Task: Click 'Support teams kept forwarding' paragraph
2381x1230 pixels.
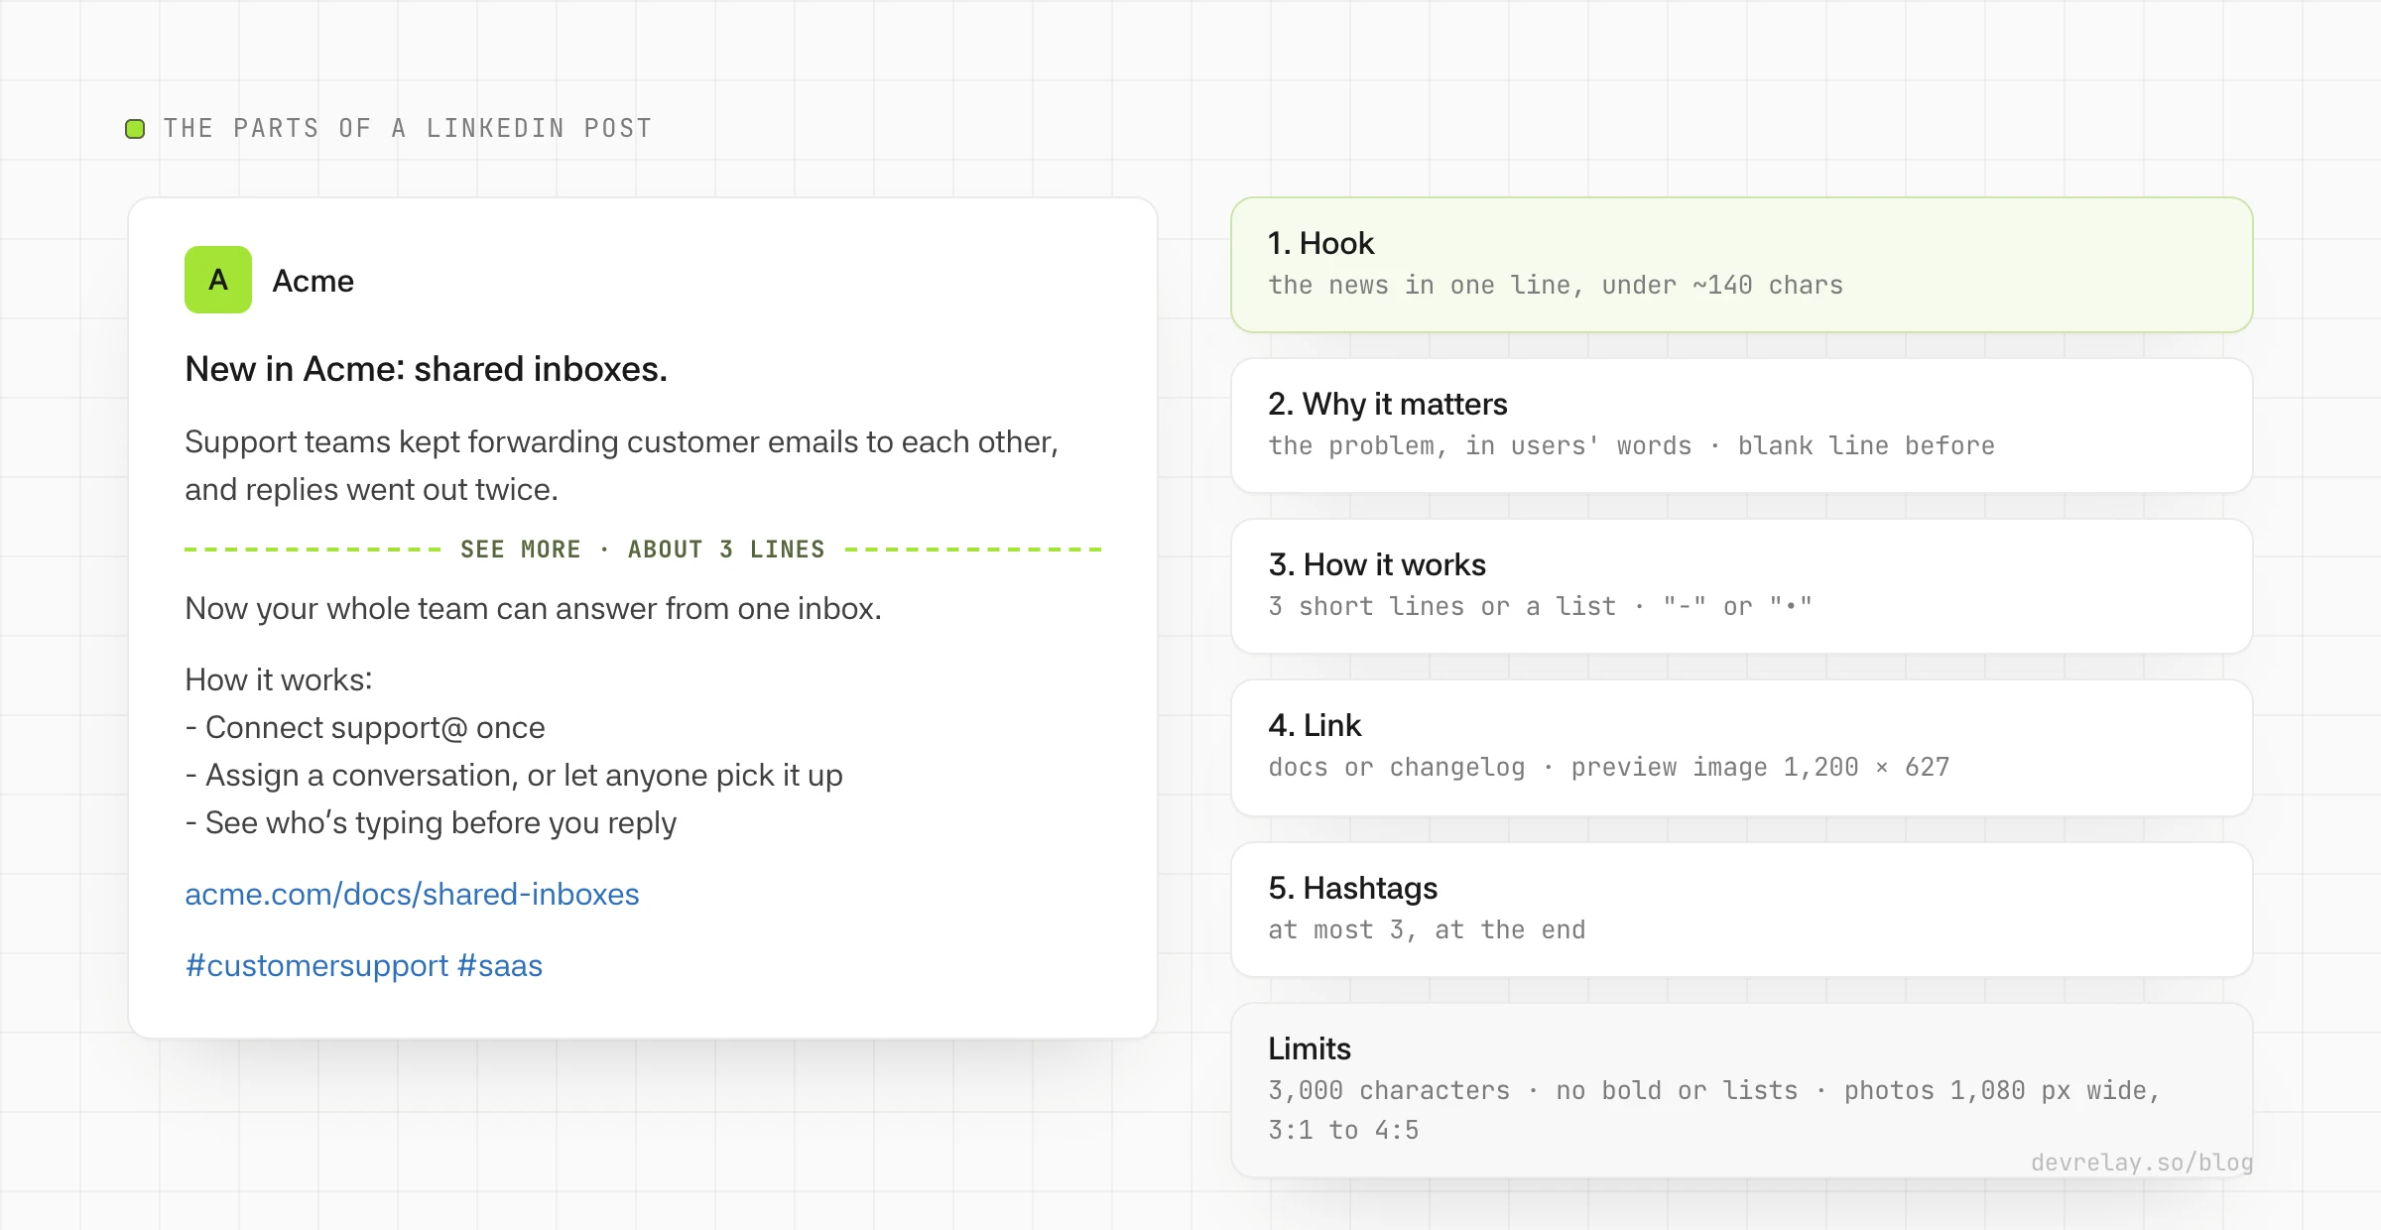Action: (x=622, y=465)
